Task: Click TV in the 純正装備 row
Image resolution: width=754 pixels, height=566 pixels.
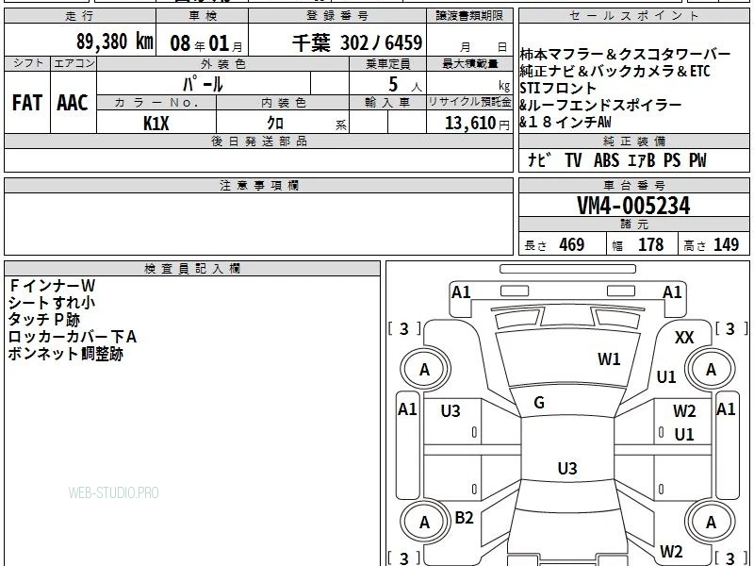Action: coord(573,159)
